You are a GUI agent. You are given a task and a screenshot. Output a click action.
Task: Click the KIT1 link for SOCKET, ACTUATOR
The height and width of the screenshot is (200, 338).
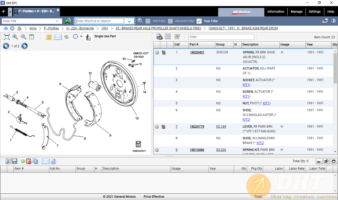click(246, 85)
